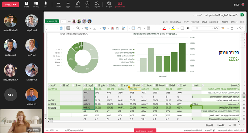This screenshot has width=248, height=133.
Task: Open the meeting Chat
Action: [x=88, y=4]
